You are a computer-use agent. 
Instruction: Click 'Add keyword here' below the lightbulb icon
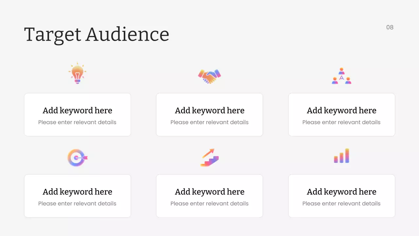pos(77,110)
